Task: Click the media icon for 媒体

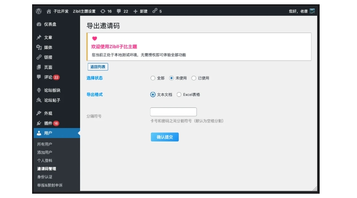Action: coord(39,47)
